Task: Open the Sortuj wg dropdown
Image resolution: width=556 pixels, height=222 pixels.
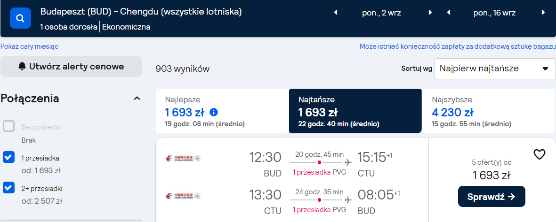Action: pos(495,69)
